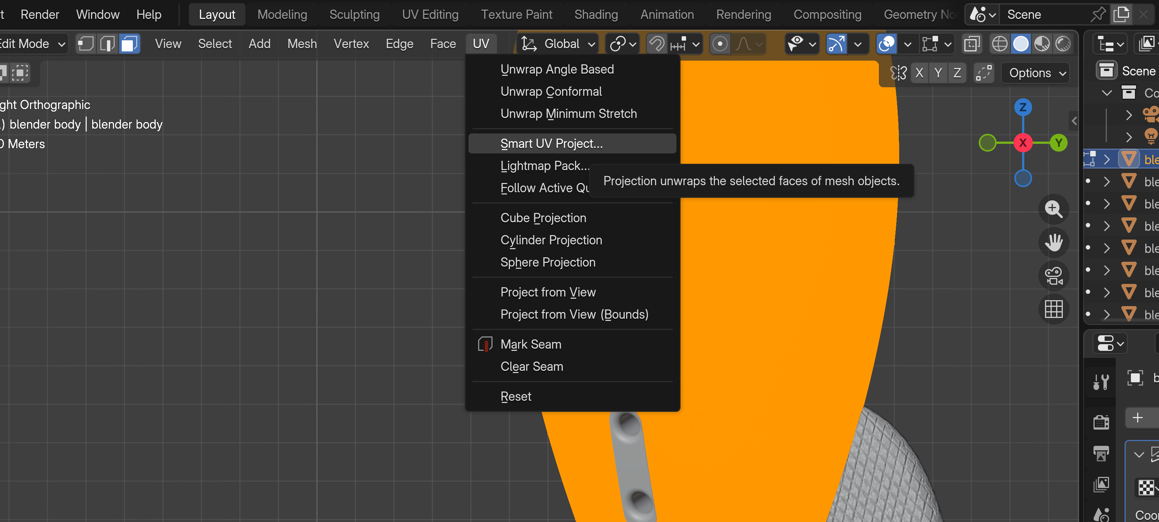
Task: Toggle mesh symmetry Z axis
Action: tap(957, 73)
